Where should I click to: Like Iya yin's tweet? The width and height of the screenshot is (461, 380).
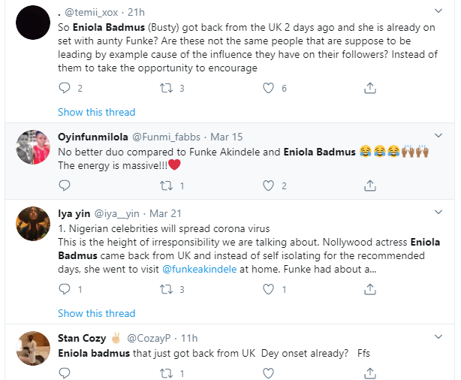pyautogui.click(x=268, y=289)
